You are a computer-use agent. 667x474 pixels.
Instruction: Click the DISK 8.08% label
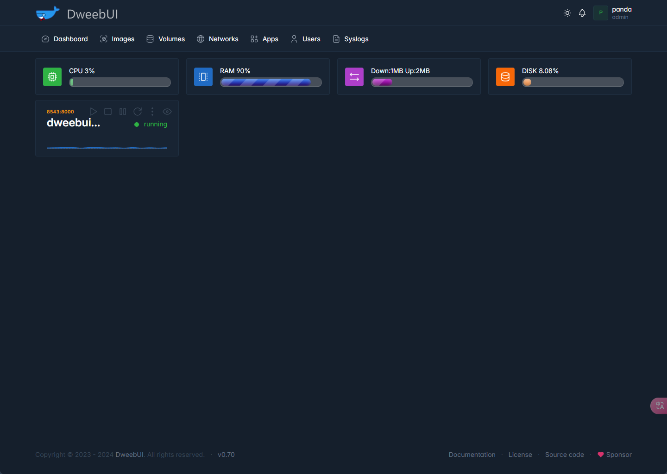(540, 71)
